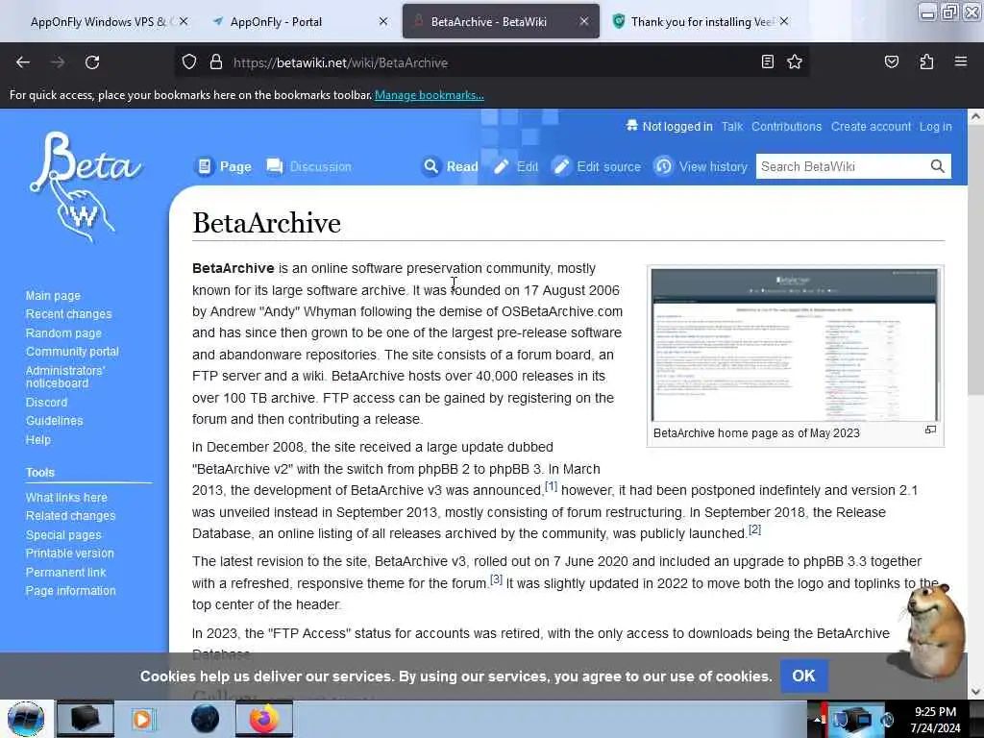This screenshot has height=738, width=984.
Task: Open Recent changes
Action: [69, 314]
